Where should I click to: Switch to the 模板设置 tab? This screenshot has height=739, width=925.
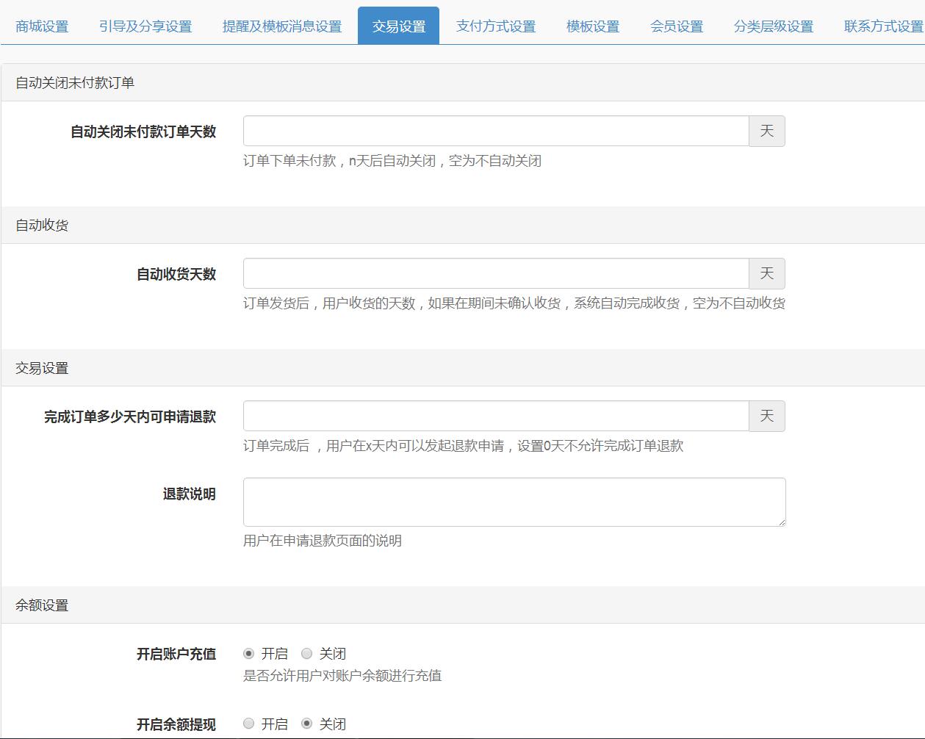point(591,26)
